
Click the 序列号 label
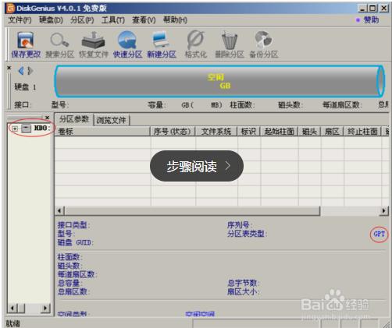[239, 225]
